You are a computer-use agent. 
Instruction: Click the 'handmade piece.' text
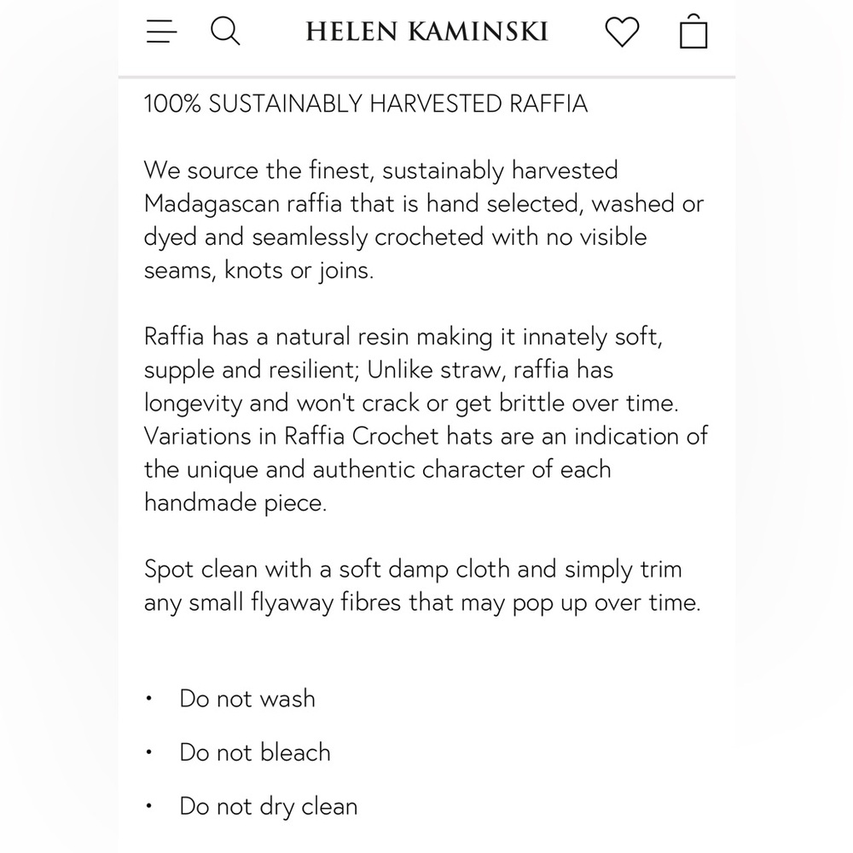[x=235, y=502]
